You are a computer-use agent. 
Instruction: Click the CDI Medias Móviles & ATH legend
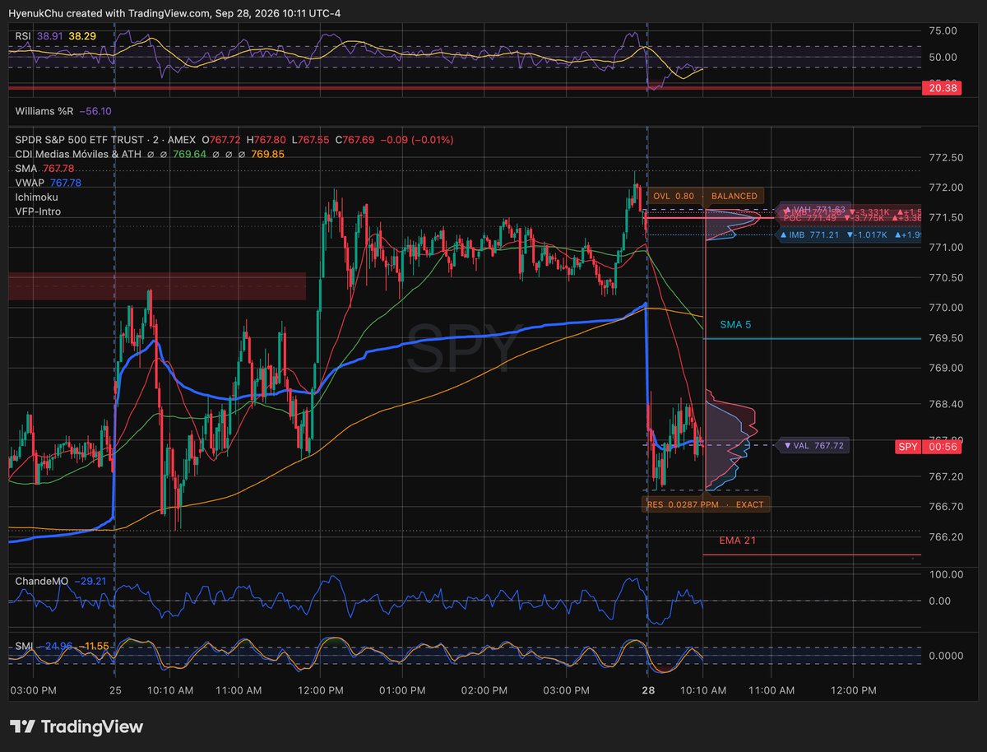tap(77, 154)
